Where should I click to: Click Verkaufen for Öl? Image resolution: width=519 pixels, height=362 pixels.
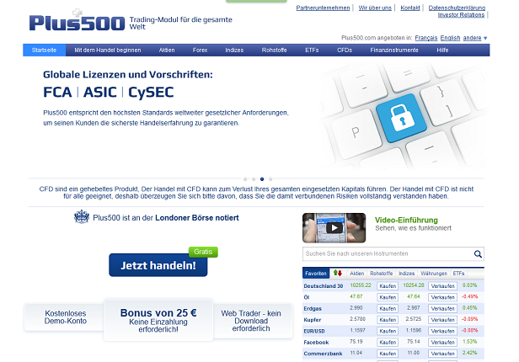point(442,297)
